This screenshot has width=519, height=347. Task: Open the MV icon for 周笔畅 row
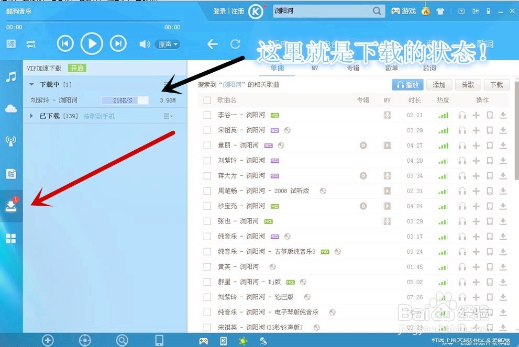pos(387,191)
